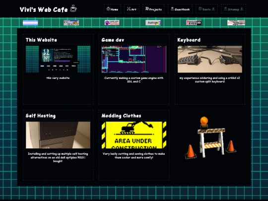Click the construction barrier with cones graphic
The width and height of the screenshot is (268, 201).
pyautogui.click(x=210, y=138)
